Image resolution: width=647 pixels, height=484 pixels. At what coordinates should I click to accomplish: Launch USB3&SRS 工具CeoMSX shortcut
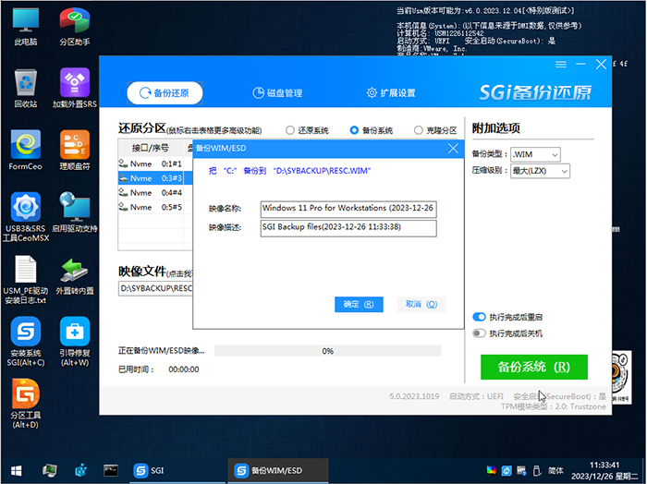(26, 217)
